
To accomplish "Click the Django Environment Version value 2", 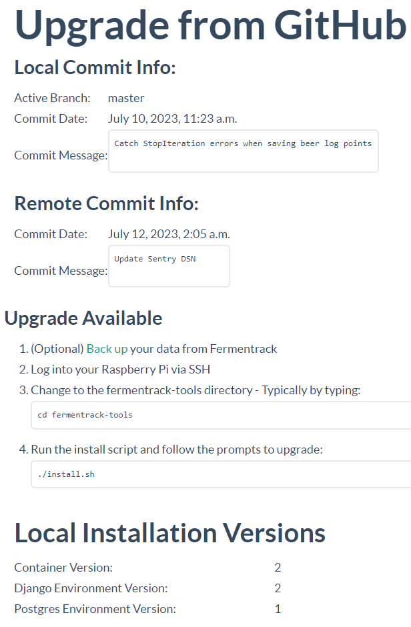I will pos(278,588).
